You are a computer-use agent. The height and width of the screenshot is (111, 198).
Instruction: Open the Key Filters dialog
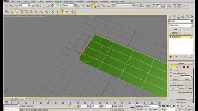click(154, 110)
